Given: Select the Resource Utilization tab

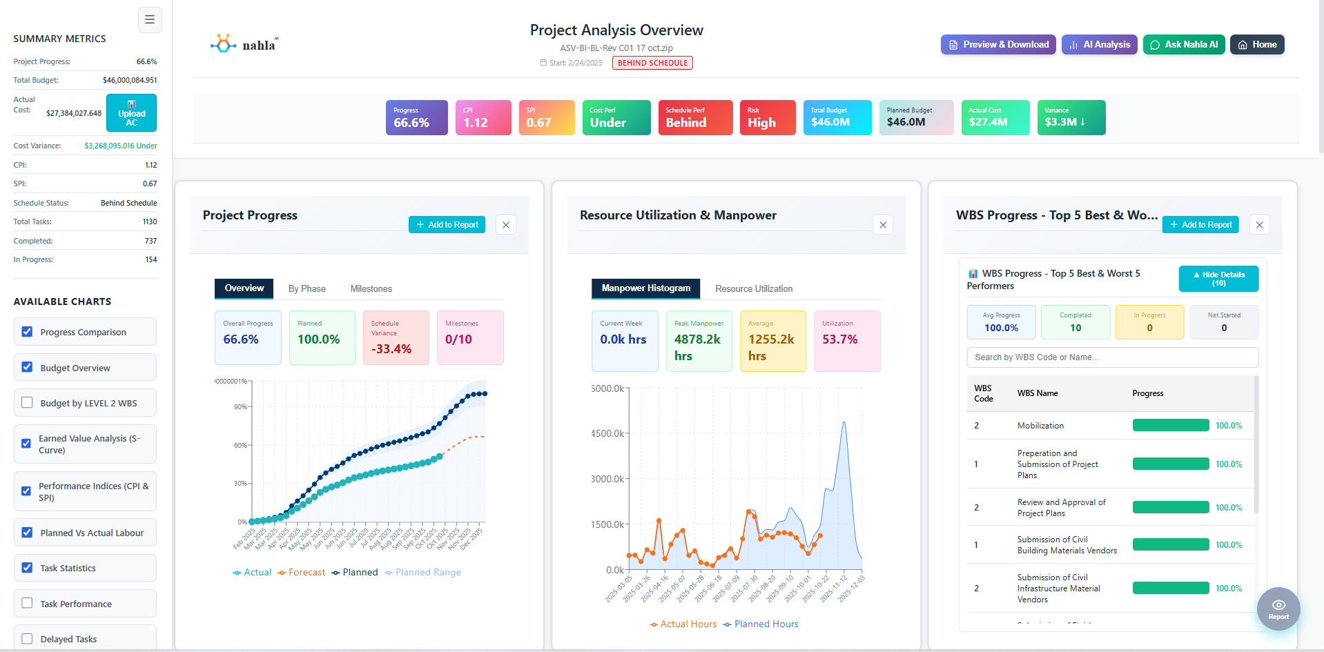Looking at the screenshot, I should pos(753,288).
